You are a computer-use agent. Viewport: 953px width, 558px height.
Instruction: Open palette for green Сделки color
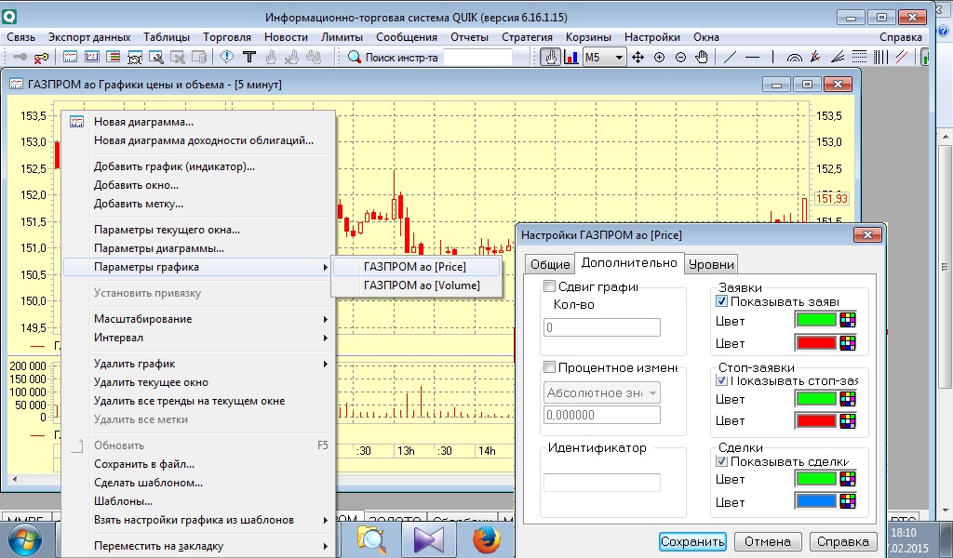848,479
